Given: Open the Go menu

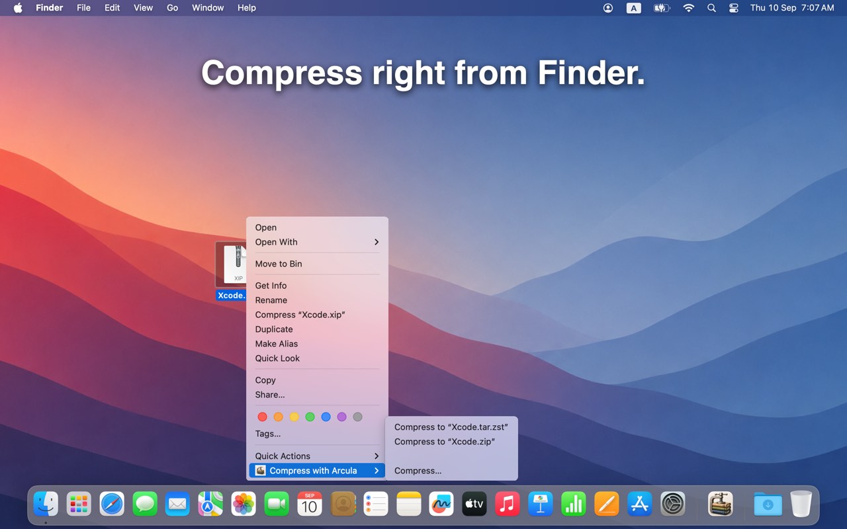Looking at the screenshot, I should point(173,8).
